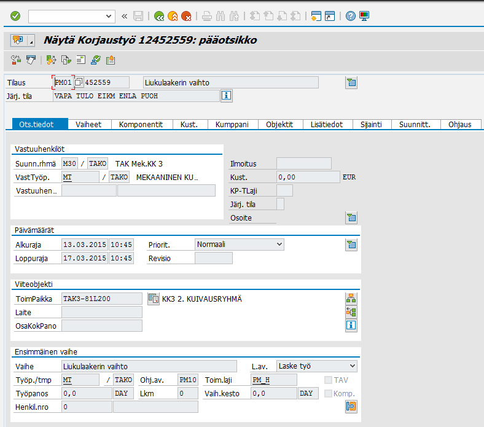The image size is (484, 427).
Task: Click the orange arrow document icon in toolbar
Action: tap(51, 60)
